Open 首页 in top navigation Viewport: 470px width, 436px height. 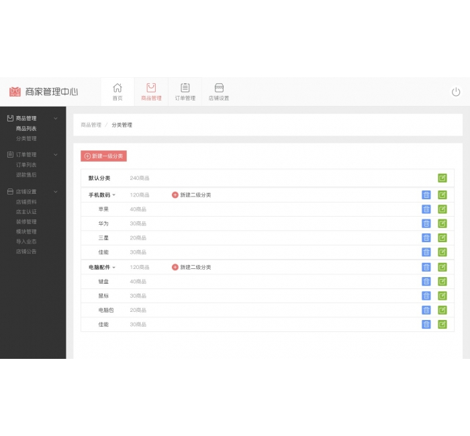click(x=117, y=92)
